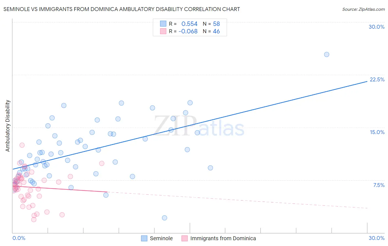Screen dimensions: 388x246
Task: Click the ZIPatlas watermark in chart center
Action: [x=199, y=126]
